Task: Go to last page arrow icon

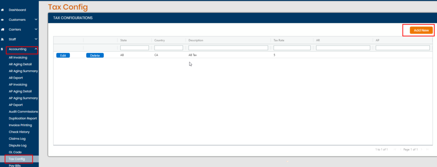Action: click(x=427, y=150)
